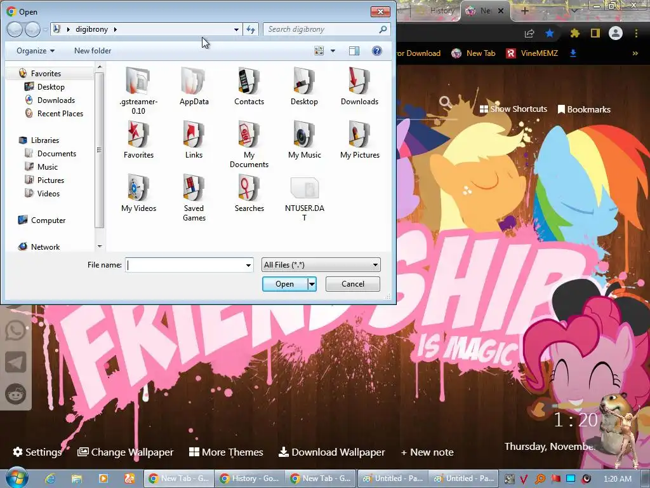Select the My Videos folder icon
The height and width of the screenshot is (488, 650).
click(x=138, y=187)
